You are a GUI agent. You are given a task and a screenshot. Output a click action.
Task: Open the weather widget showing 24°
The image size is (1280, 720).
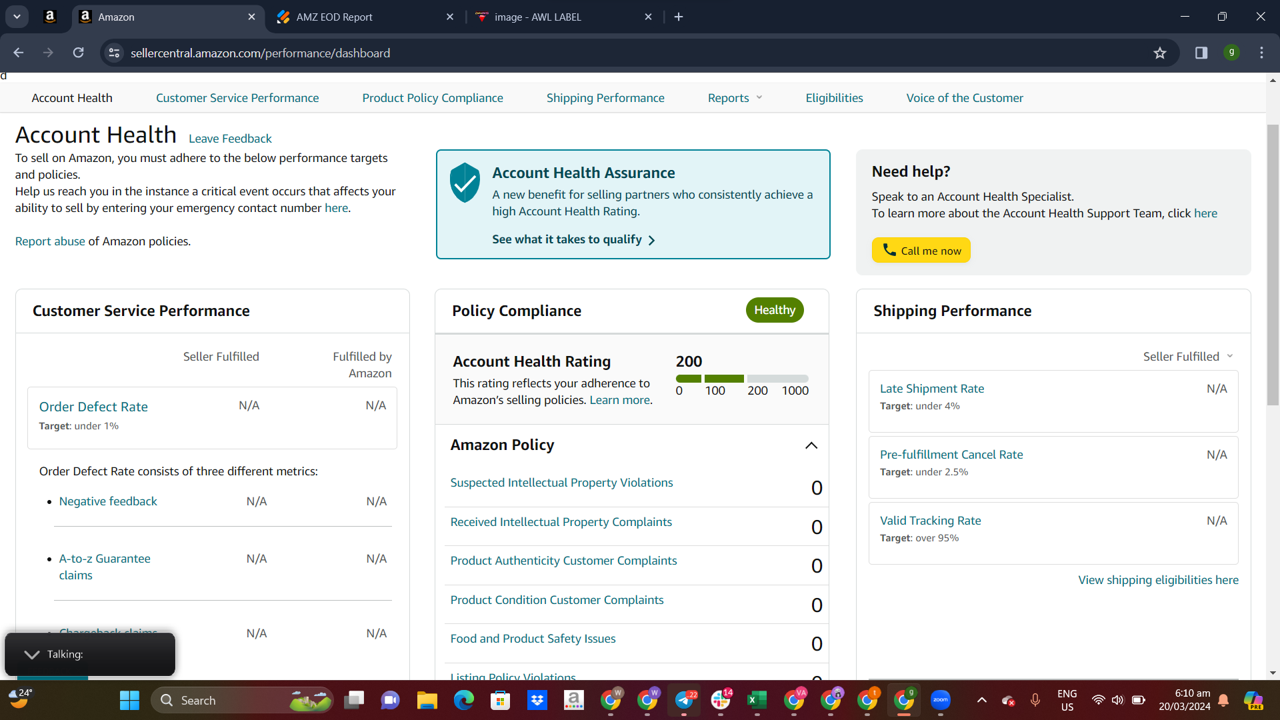20,699
